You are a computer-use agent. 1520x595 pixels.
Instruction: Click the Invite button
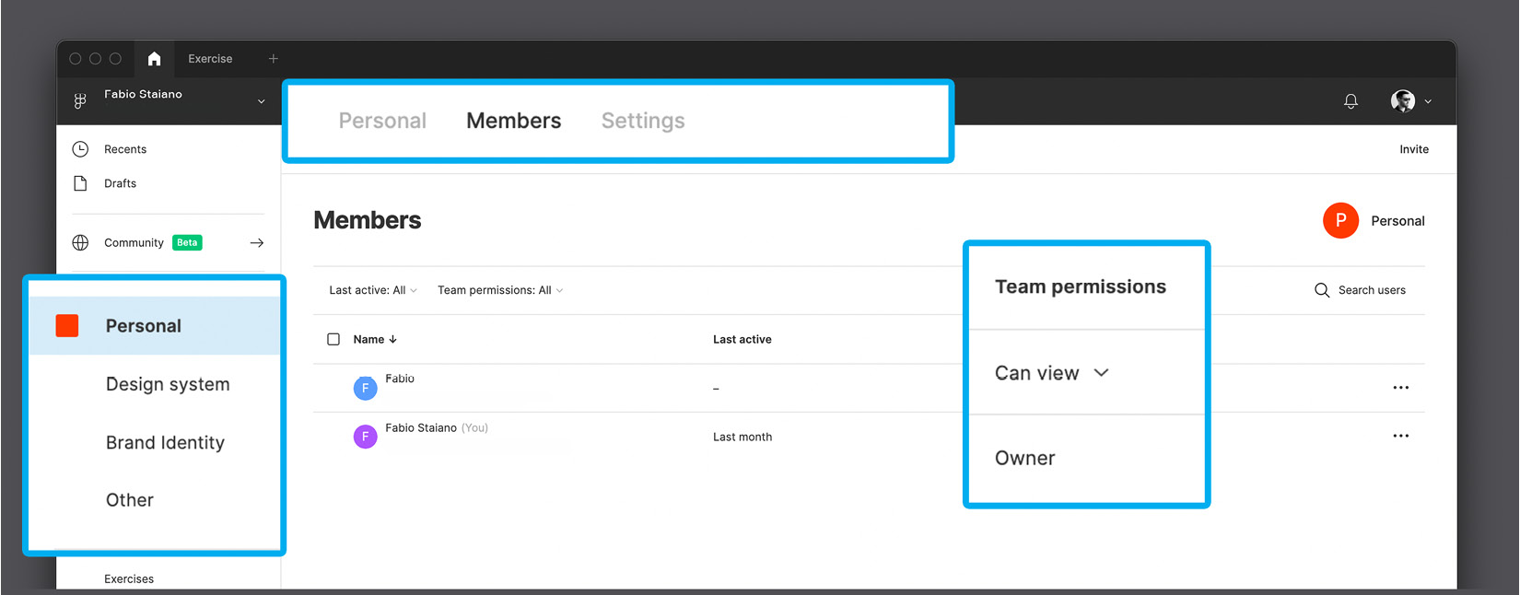tap(1414, 149)
